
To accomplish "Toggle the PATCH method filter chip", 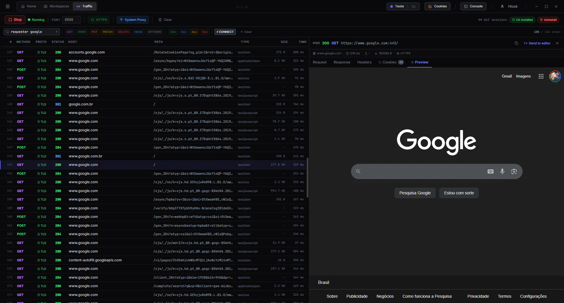I will (108, 32).
